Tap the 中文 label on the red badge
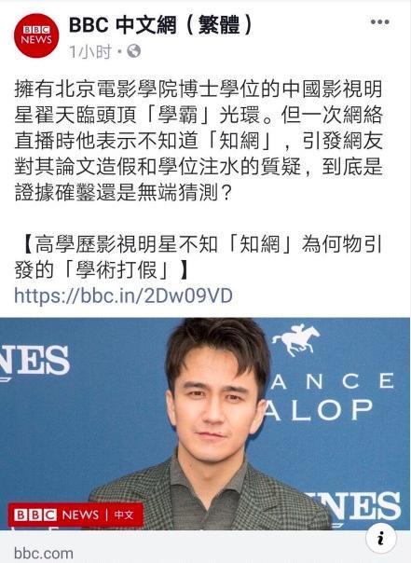Image resolution: width=411 pixels, height=563 pixels. pos(124,515)
